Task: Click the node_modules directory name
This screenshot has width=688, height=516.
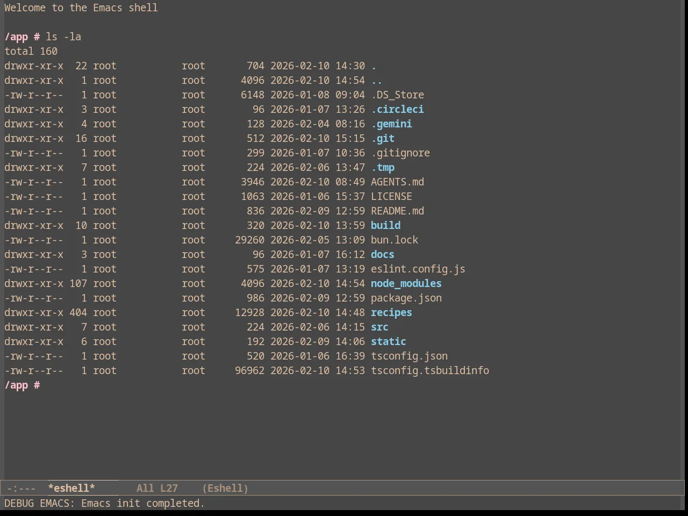Action: [406, 283]
